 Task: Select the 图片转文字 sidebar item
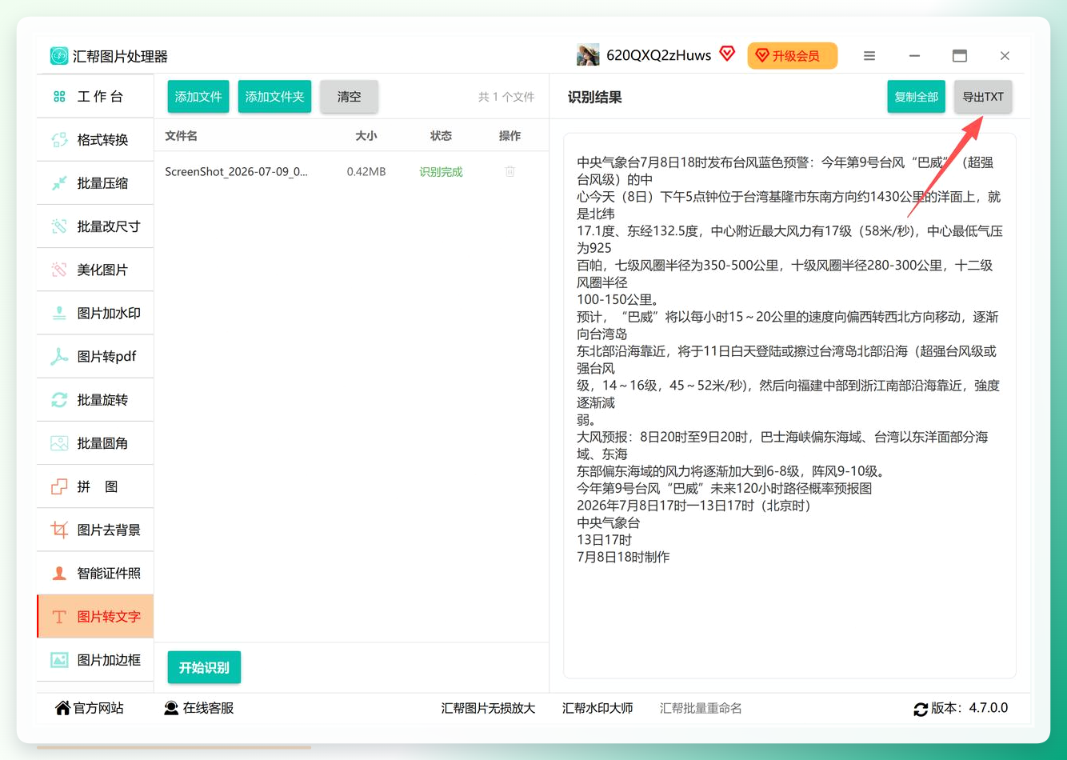point(95,616)
